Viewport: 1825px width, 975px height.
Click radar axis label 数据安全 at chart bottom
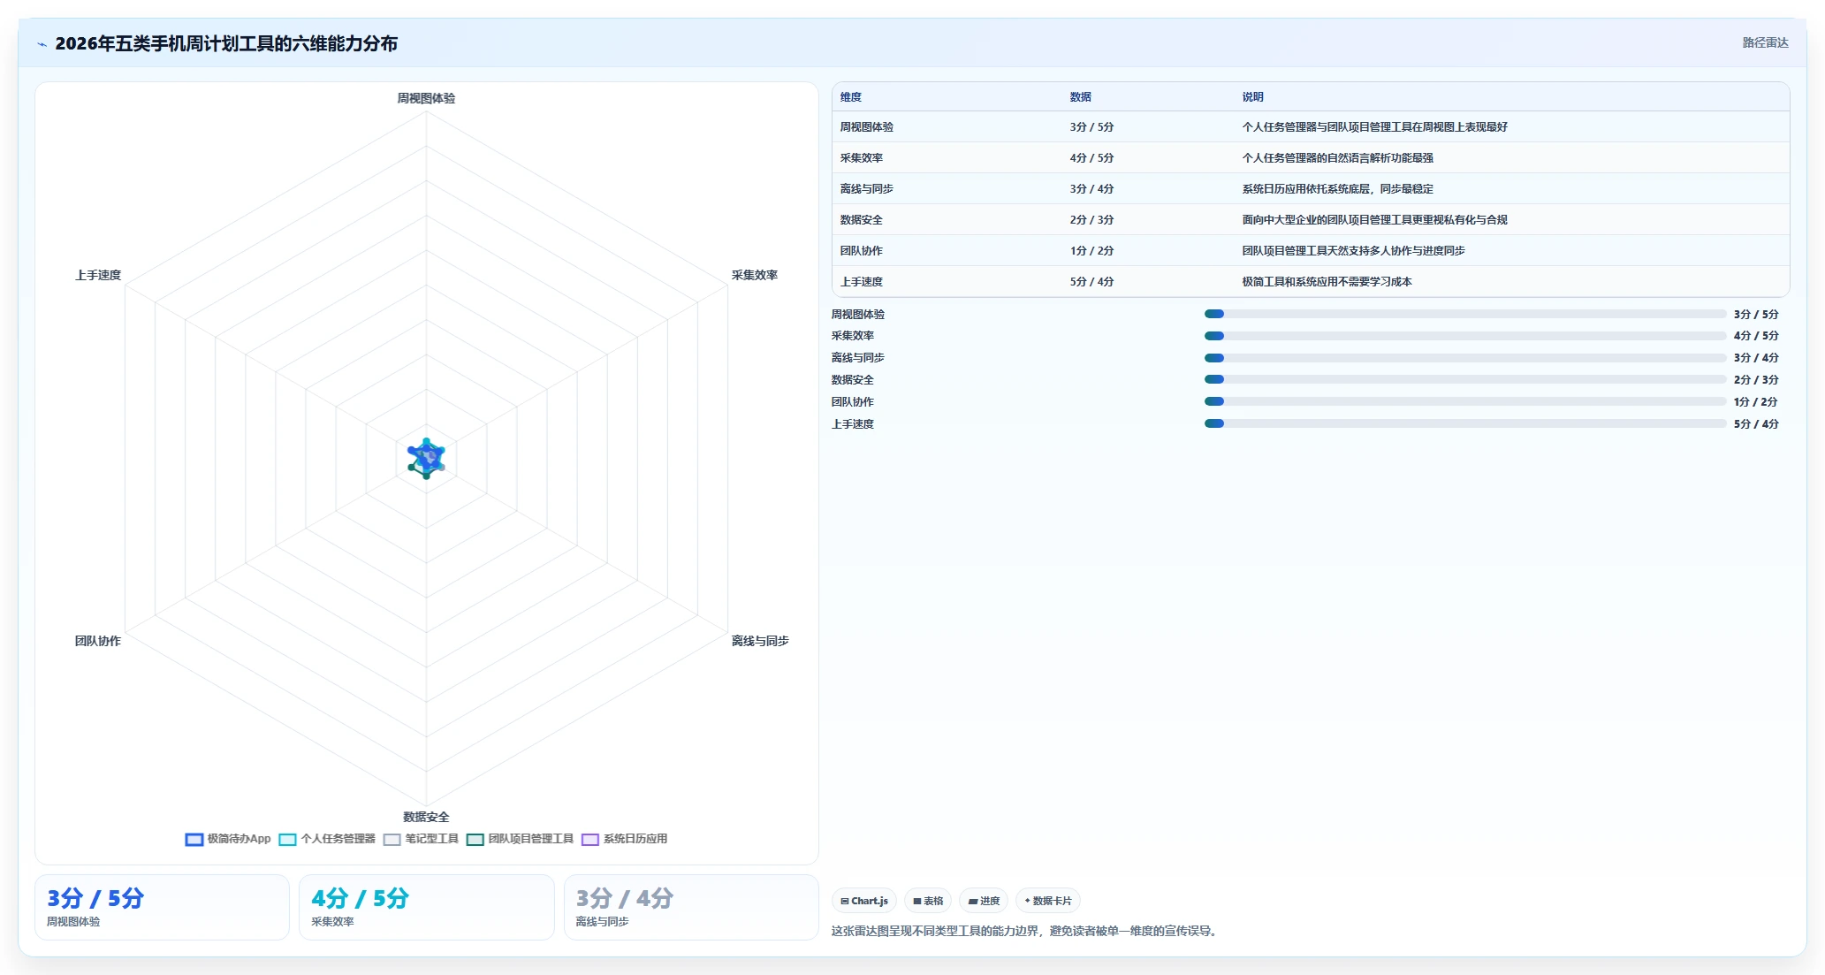pyautogui.click(x=426, y=817)
